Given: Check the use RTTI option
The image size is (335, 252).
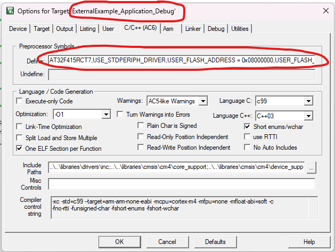Looking at the screenshot, I should 248,137.
